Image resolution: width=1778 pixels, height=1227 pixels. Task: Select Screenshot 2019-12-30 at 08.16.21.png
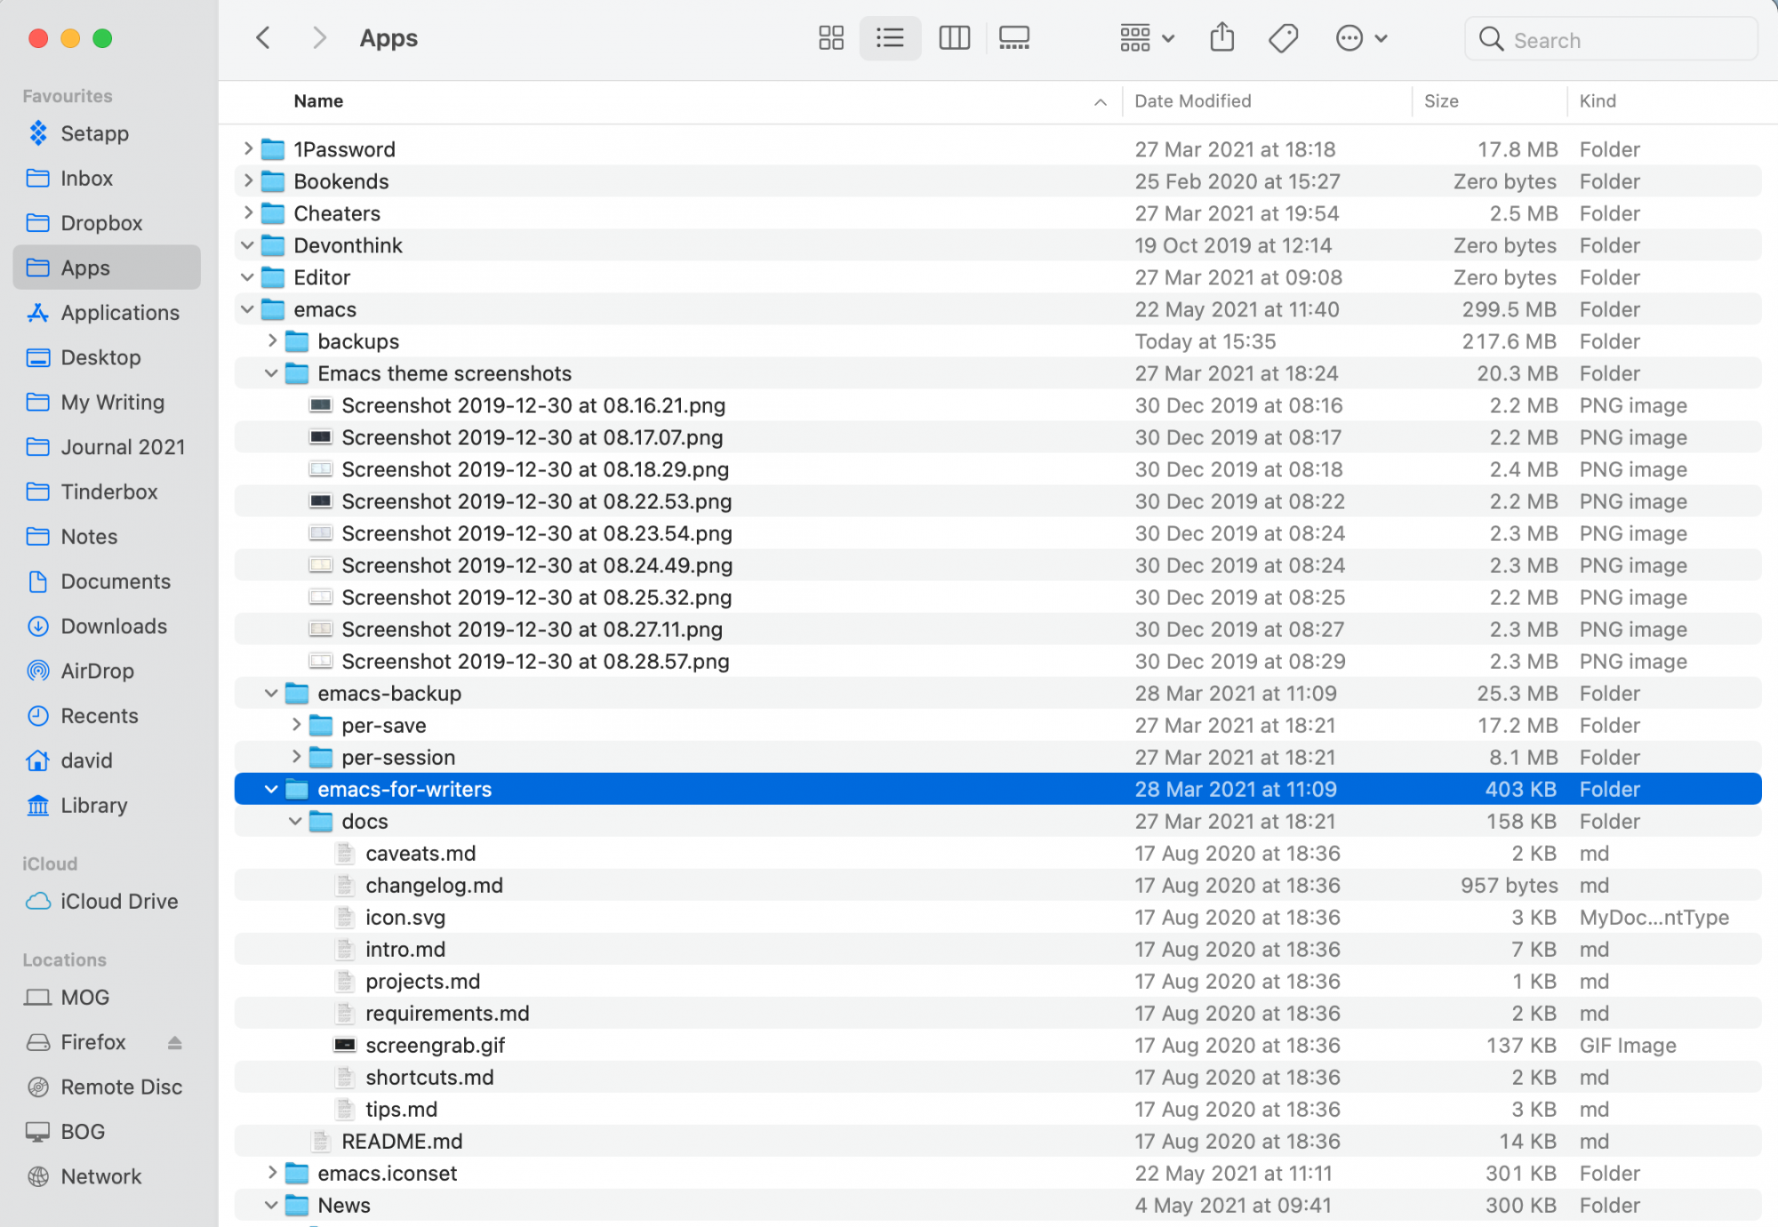(x=997, y=405)
